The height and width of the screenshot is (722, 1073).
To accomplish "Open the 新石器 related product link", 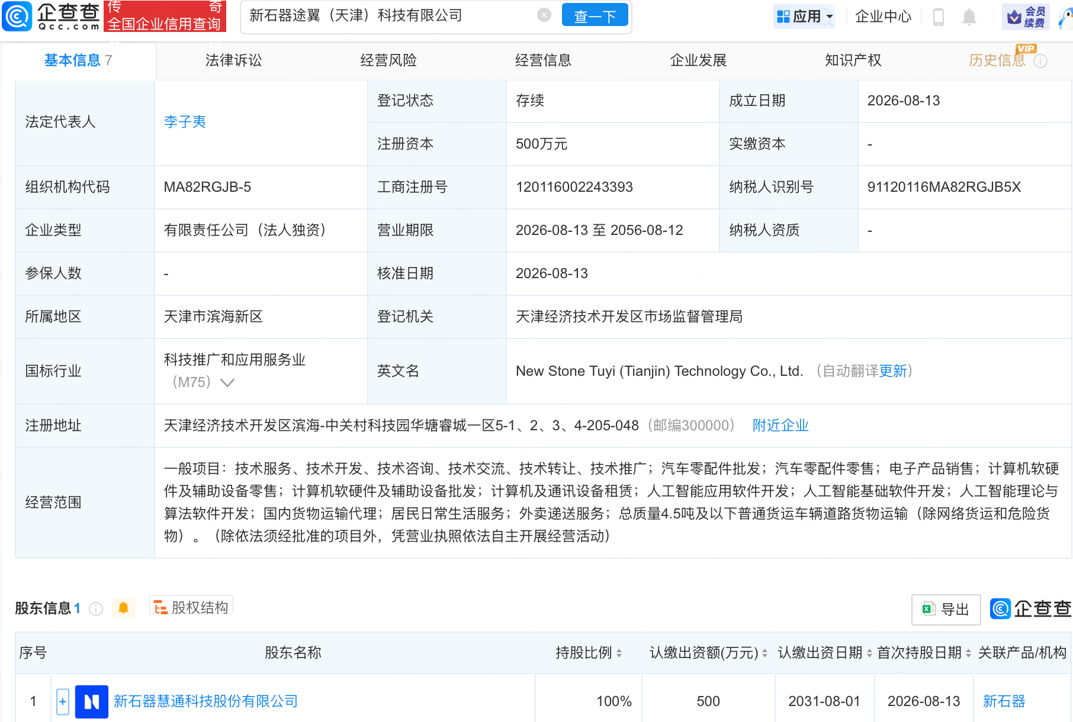I will pos(1004,701).
